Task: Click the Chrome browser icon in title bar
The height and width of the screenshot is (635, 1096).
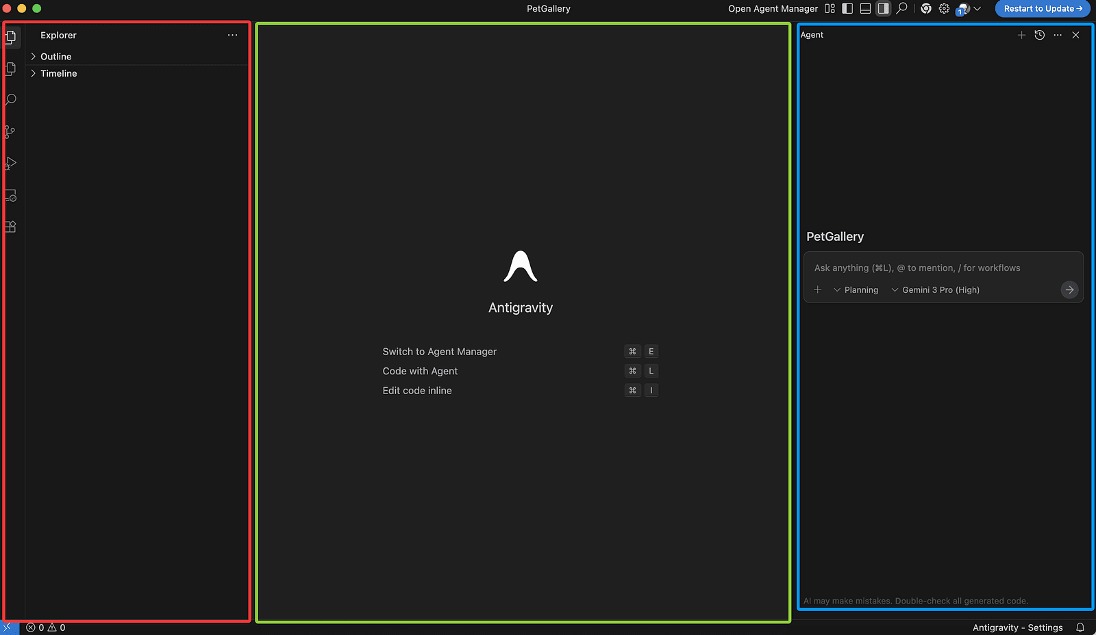Action: click(x=926, y=9)
